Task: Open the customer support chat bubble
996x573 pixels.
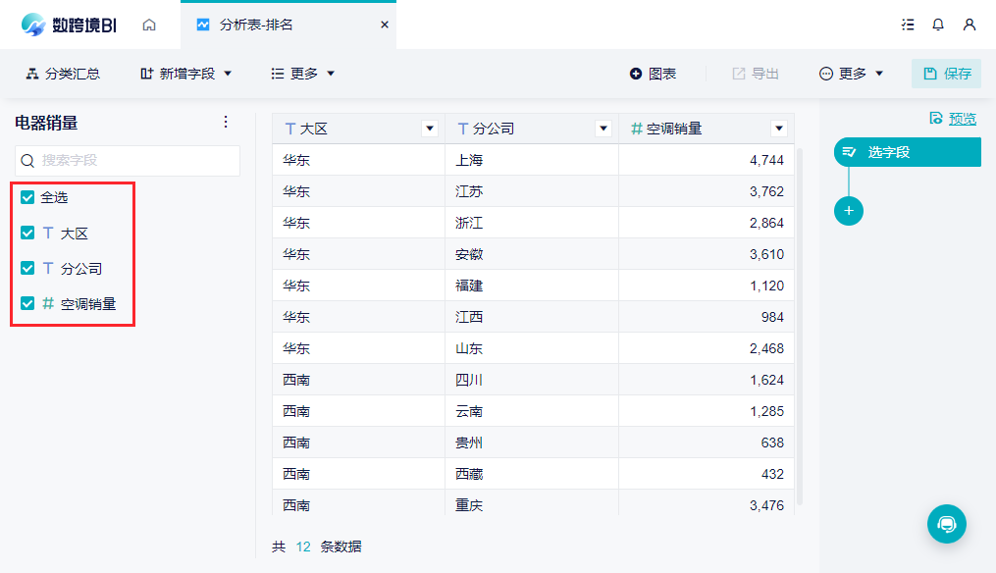Action: [x=947, y=524]
